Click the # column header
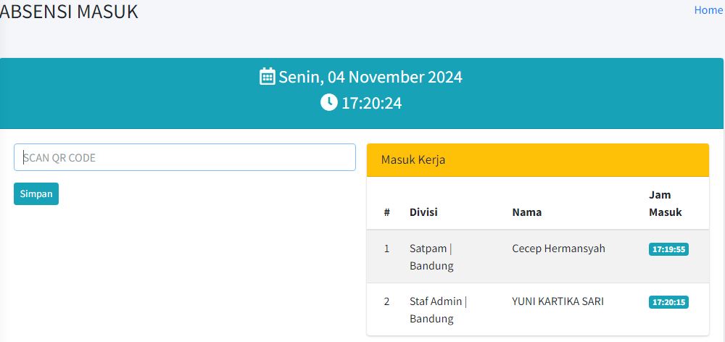Image resolution: width=725 pixels, height=342 pixels. pyautogui.click(x=387, y=212)
